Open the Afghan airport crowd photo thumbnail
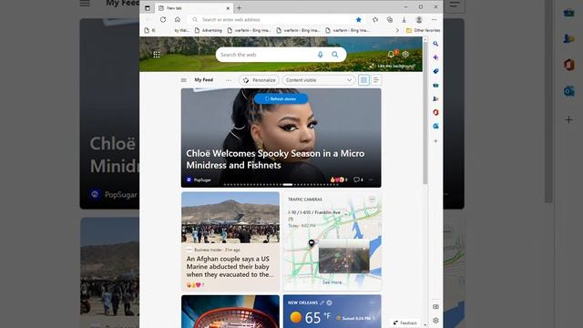The height and width of the screenshot is (328, 583). (x=230, y=218)
